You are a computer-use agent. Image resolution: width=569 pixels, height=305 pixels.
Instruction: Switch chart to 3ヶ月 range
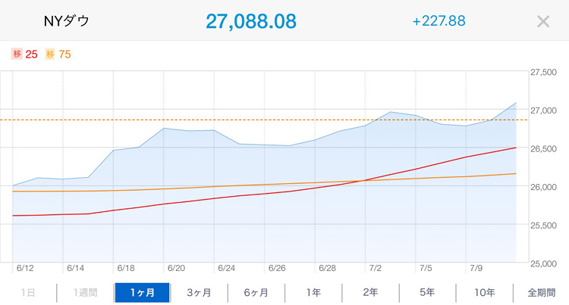coord(199,292)
